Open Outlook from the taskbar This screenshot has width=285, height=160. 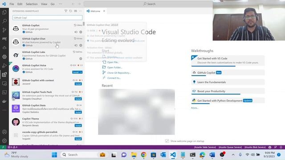click(163, 155)
